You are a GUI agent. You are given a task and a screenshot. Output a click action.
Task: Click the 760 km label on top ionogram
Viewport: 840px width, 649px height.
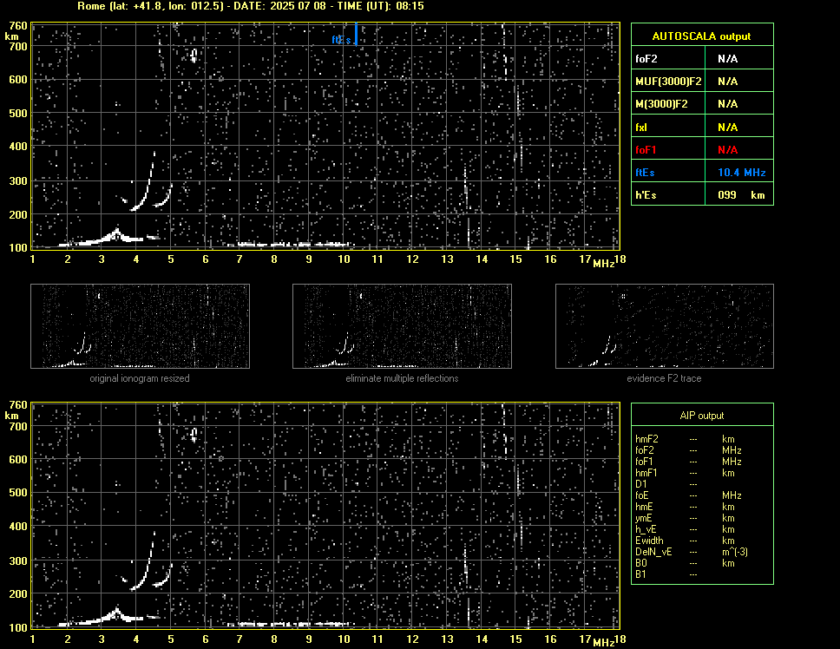click(x=17, y=26)
